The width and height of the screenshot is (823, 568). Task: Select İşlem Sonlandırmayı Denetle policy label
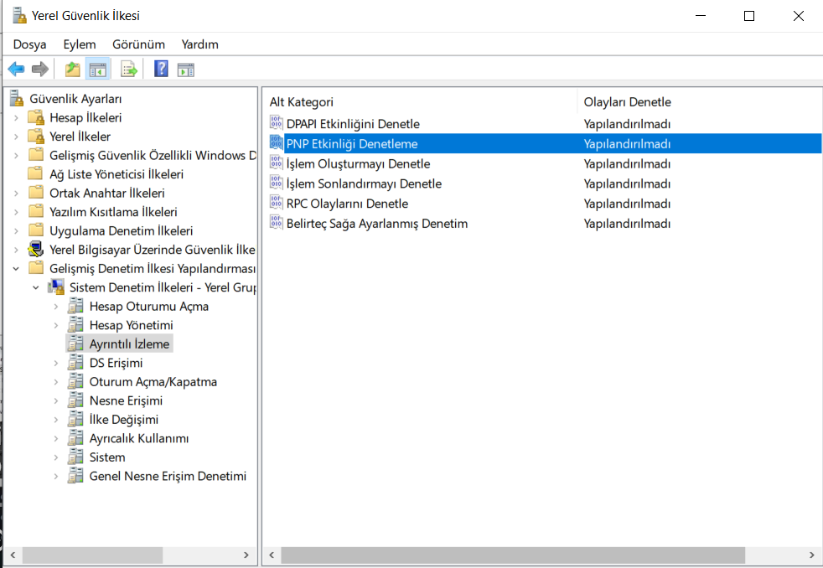[x=364, y=183]
